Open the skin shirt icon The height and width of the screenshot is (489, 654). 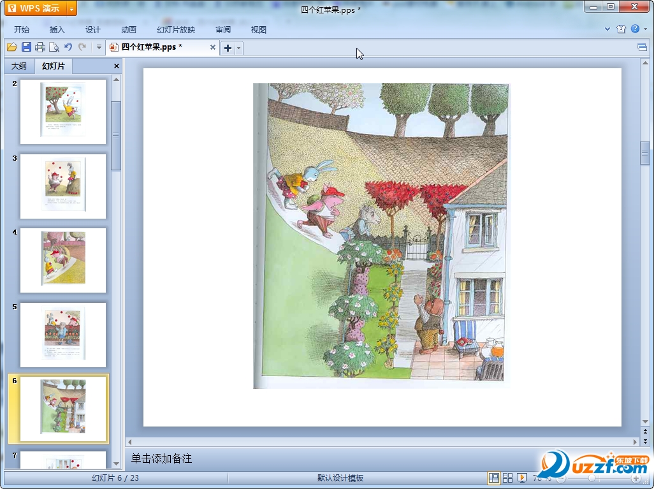tap(621, 29)
